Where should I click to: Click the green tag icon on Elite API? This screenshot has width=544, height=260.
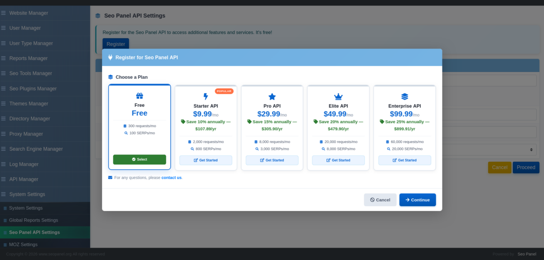[316, 122]
